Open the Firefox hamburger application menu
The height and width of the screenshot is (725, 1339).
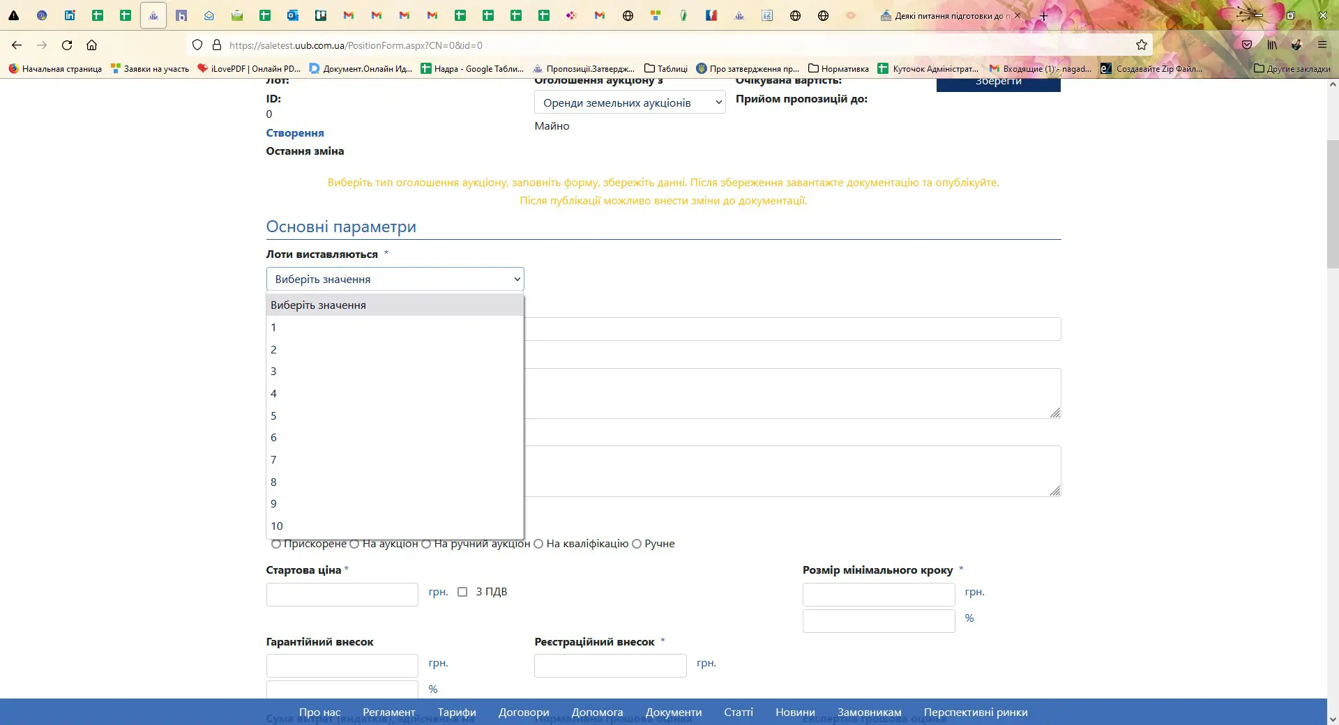[1322, 45]
